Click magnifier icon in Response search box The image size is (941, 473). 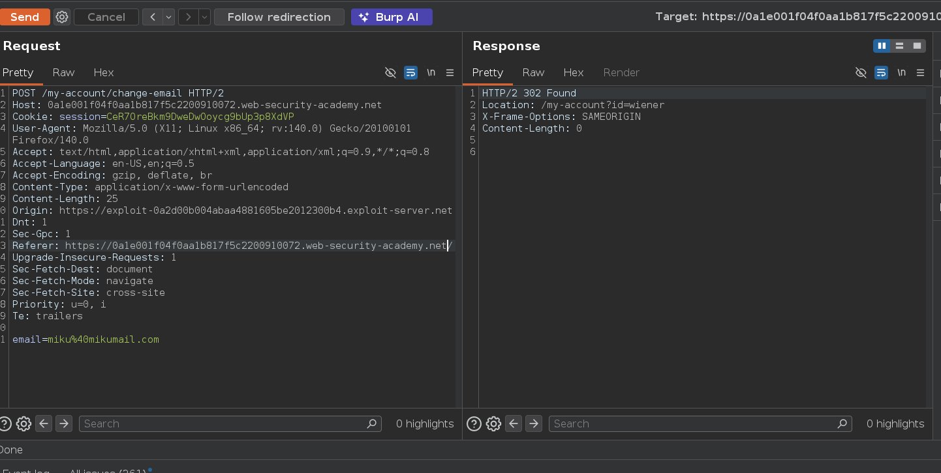pyautogui.click(x=842, y=423)
